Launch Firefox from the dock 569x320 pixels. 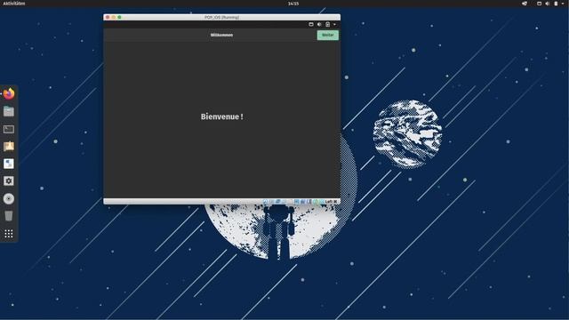click(9, 93)
